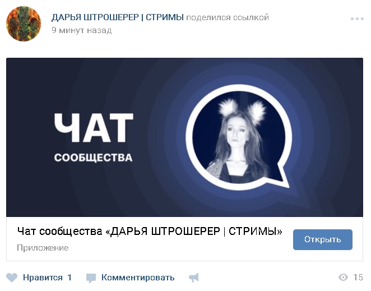Open the link title 'Чат сообщества «ДАРЬЯ ШТРОШЕРЕР | СТРИМЫ»'

click(x=150, y=232)
